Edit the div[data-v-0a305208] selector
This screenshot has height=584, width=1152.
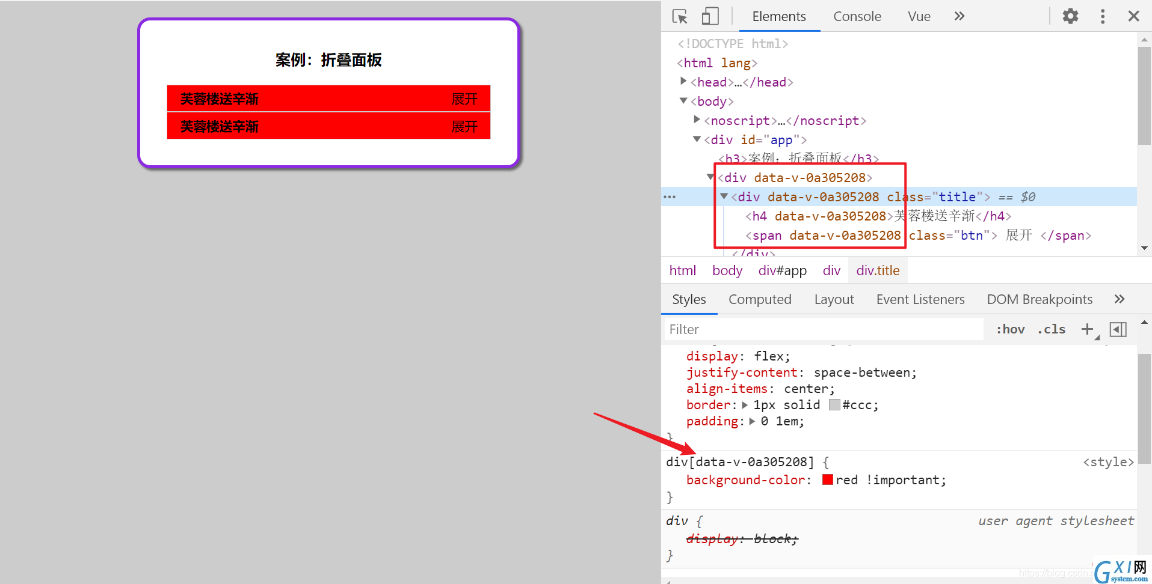740,462
